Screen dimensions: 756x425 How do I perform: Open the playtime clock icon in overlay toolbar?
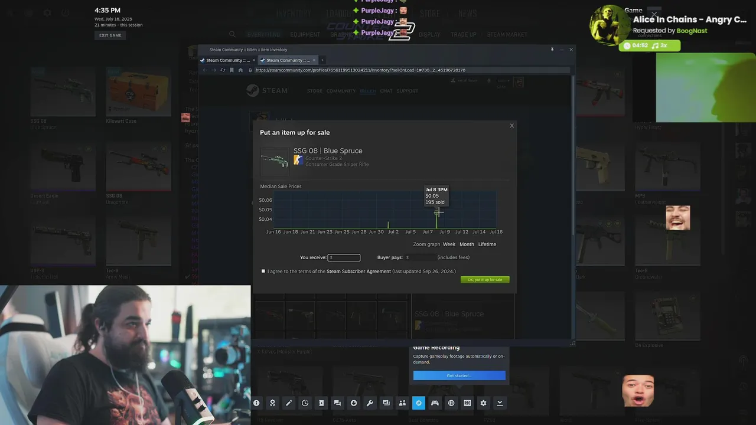click(x=305, y=403)
